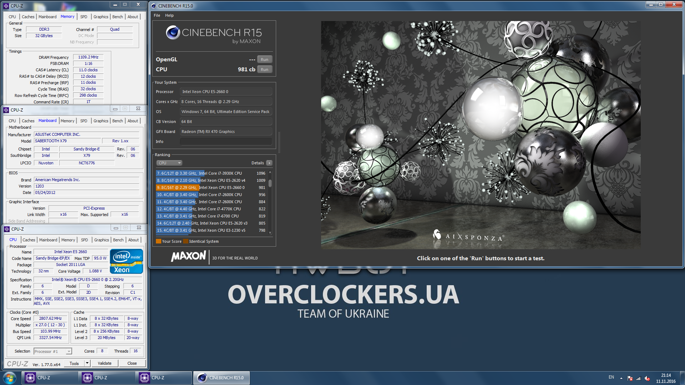Click the rendered spheres preview image
Image resolution: width=685 pixels, height=385 pixels.
[481, 135]
